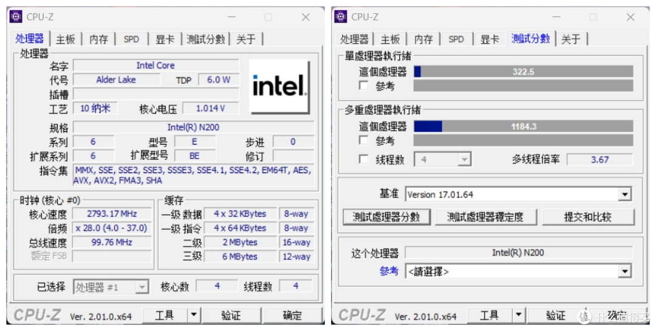Click 验证 button in right window
This screenshot has height=331, width=656.
coord(556,315)
